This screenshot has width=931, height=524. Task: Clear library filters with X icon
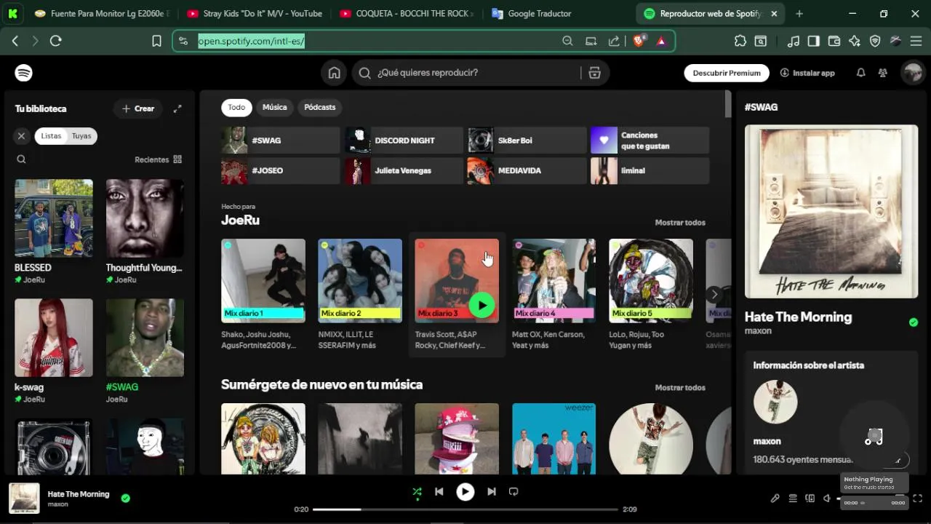[x=21, y=136]
